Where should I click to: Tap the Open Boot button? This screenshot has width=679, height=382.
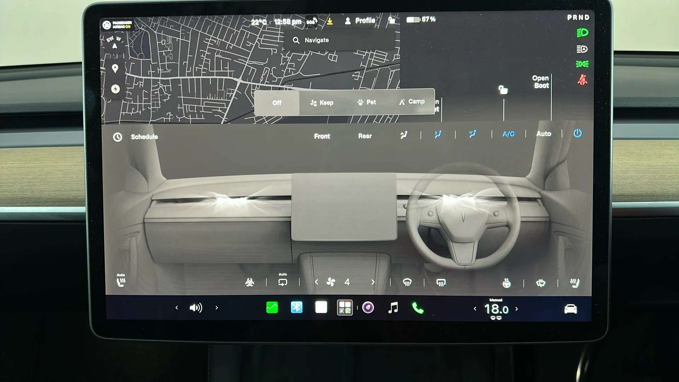(x=540, y=82)
